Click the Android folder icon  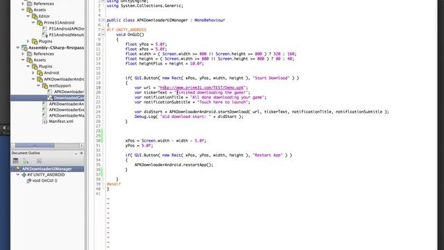pos(40,73)
